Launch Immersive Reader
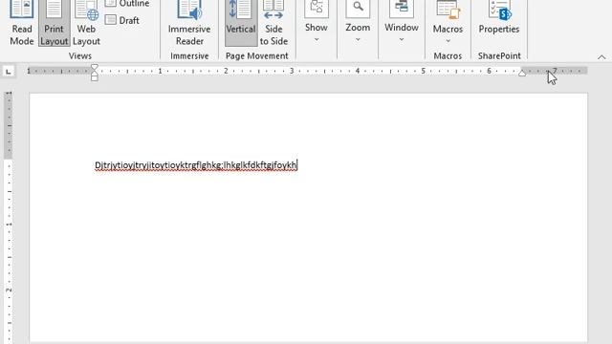Screen dimensions: 612x344 click(189, 23)
